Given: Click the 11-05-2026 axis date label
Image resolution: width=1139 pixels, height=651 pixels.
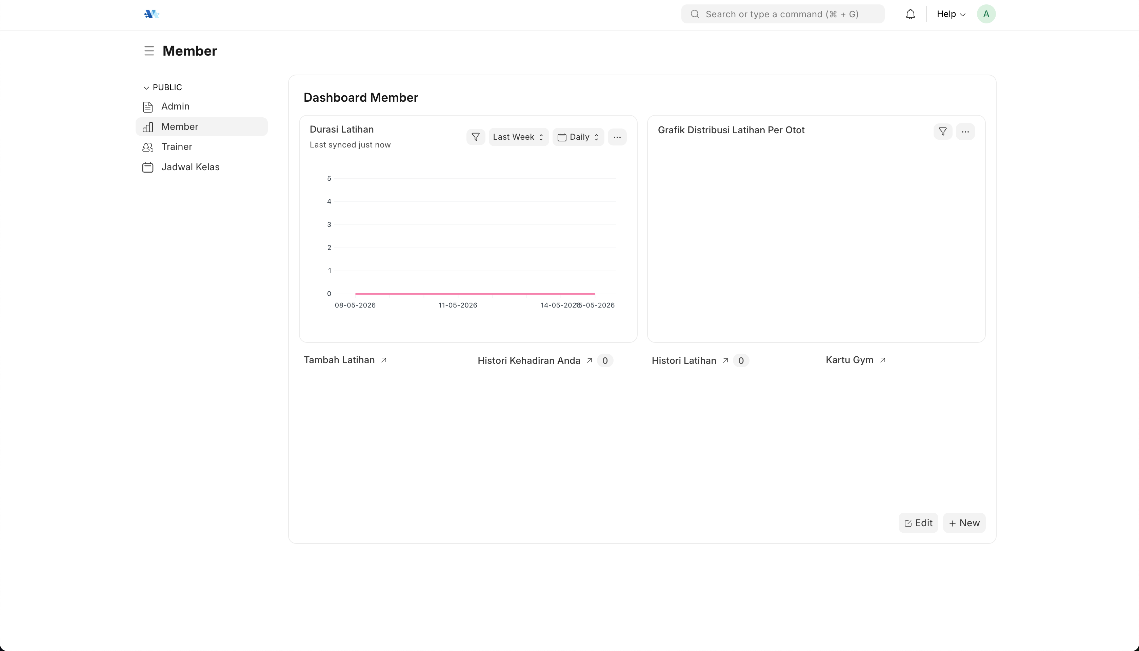Looking at the screenshot, I should (458, 305).
